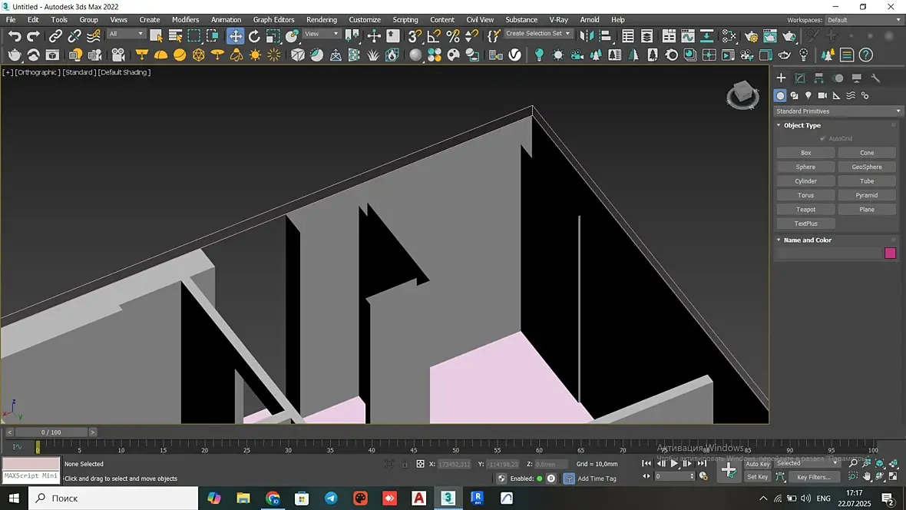The width and height of the screenshot is (906, 510).
Task: Click the Undo arrow icon
Action: (15, 35)
